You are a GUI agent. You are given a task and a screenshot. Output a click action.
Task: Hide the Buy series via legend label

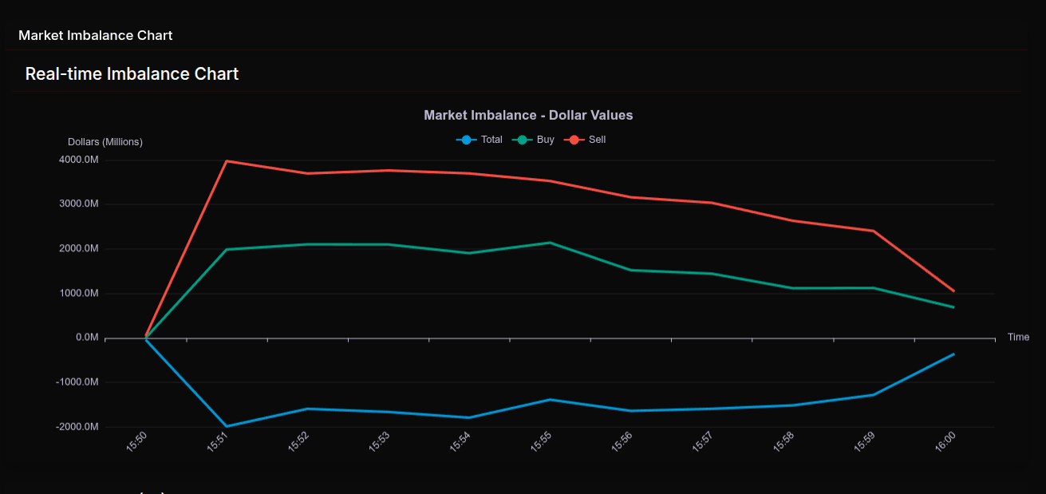coord(545,140)
